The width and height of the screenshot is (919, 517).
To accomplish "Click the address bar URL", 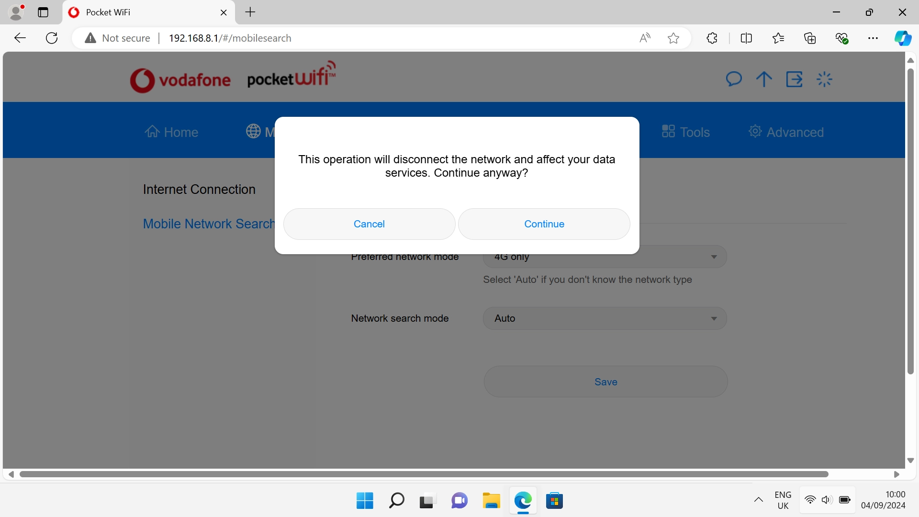I will point(230,38).
